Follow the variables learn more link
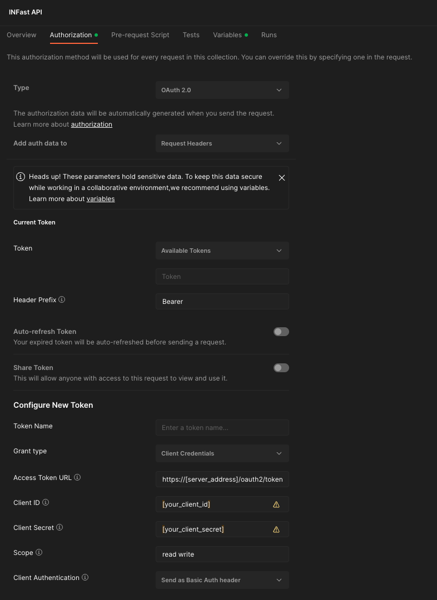 [x=101, y=199]
